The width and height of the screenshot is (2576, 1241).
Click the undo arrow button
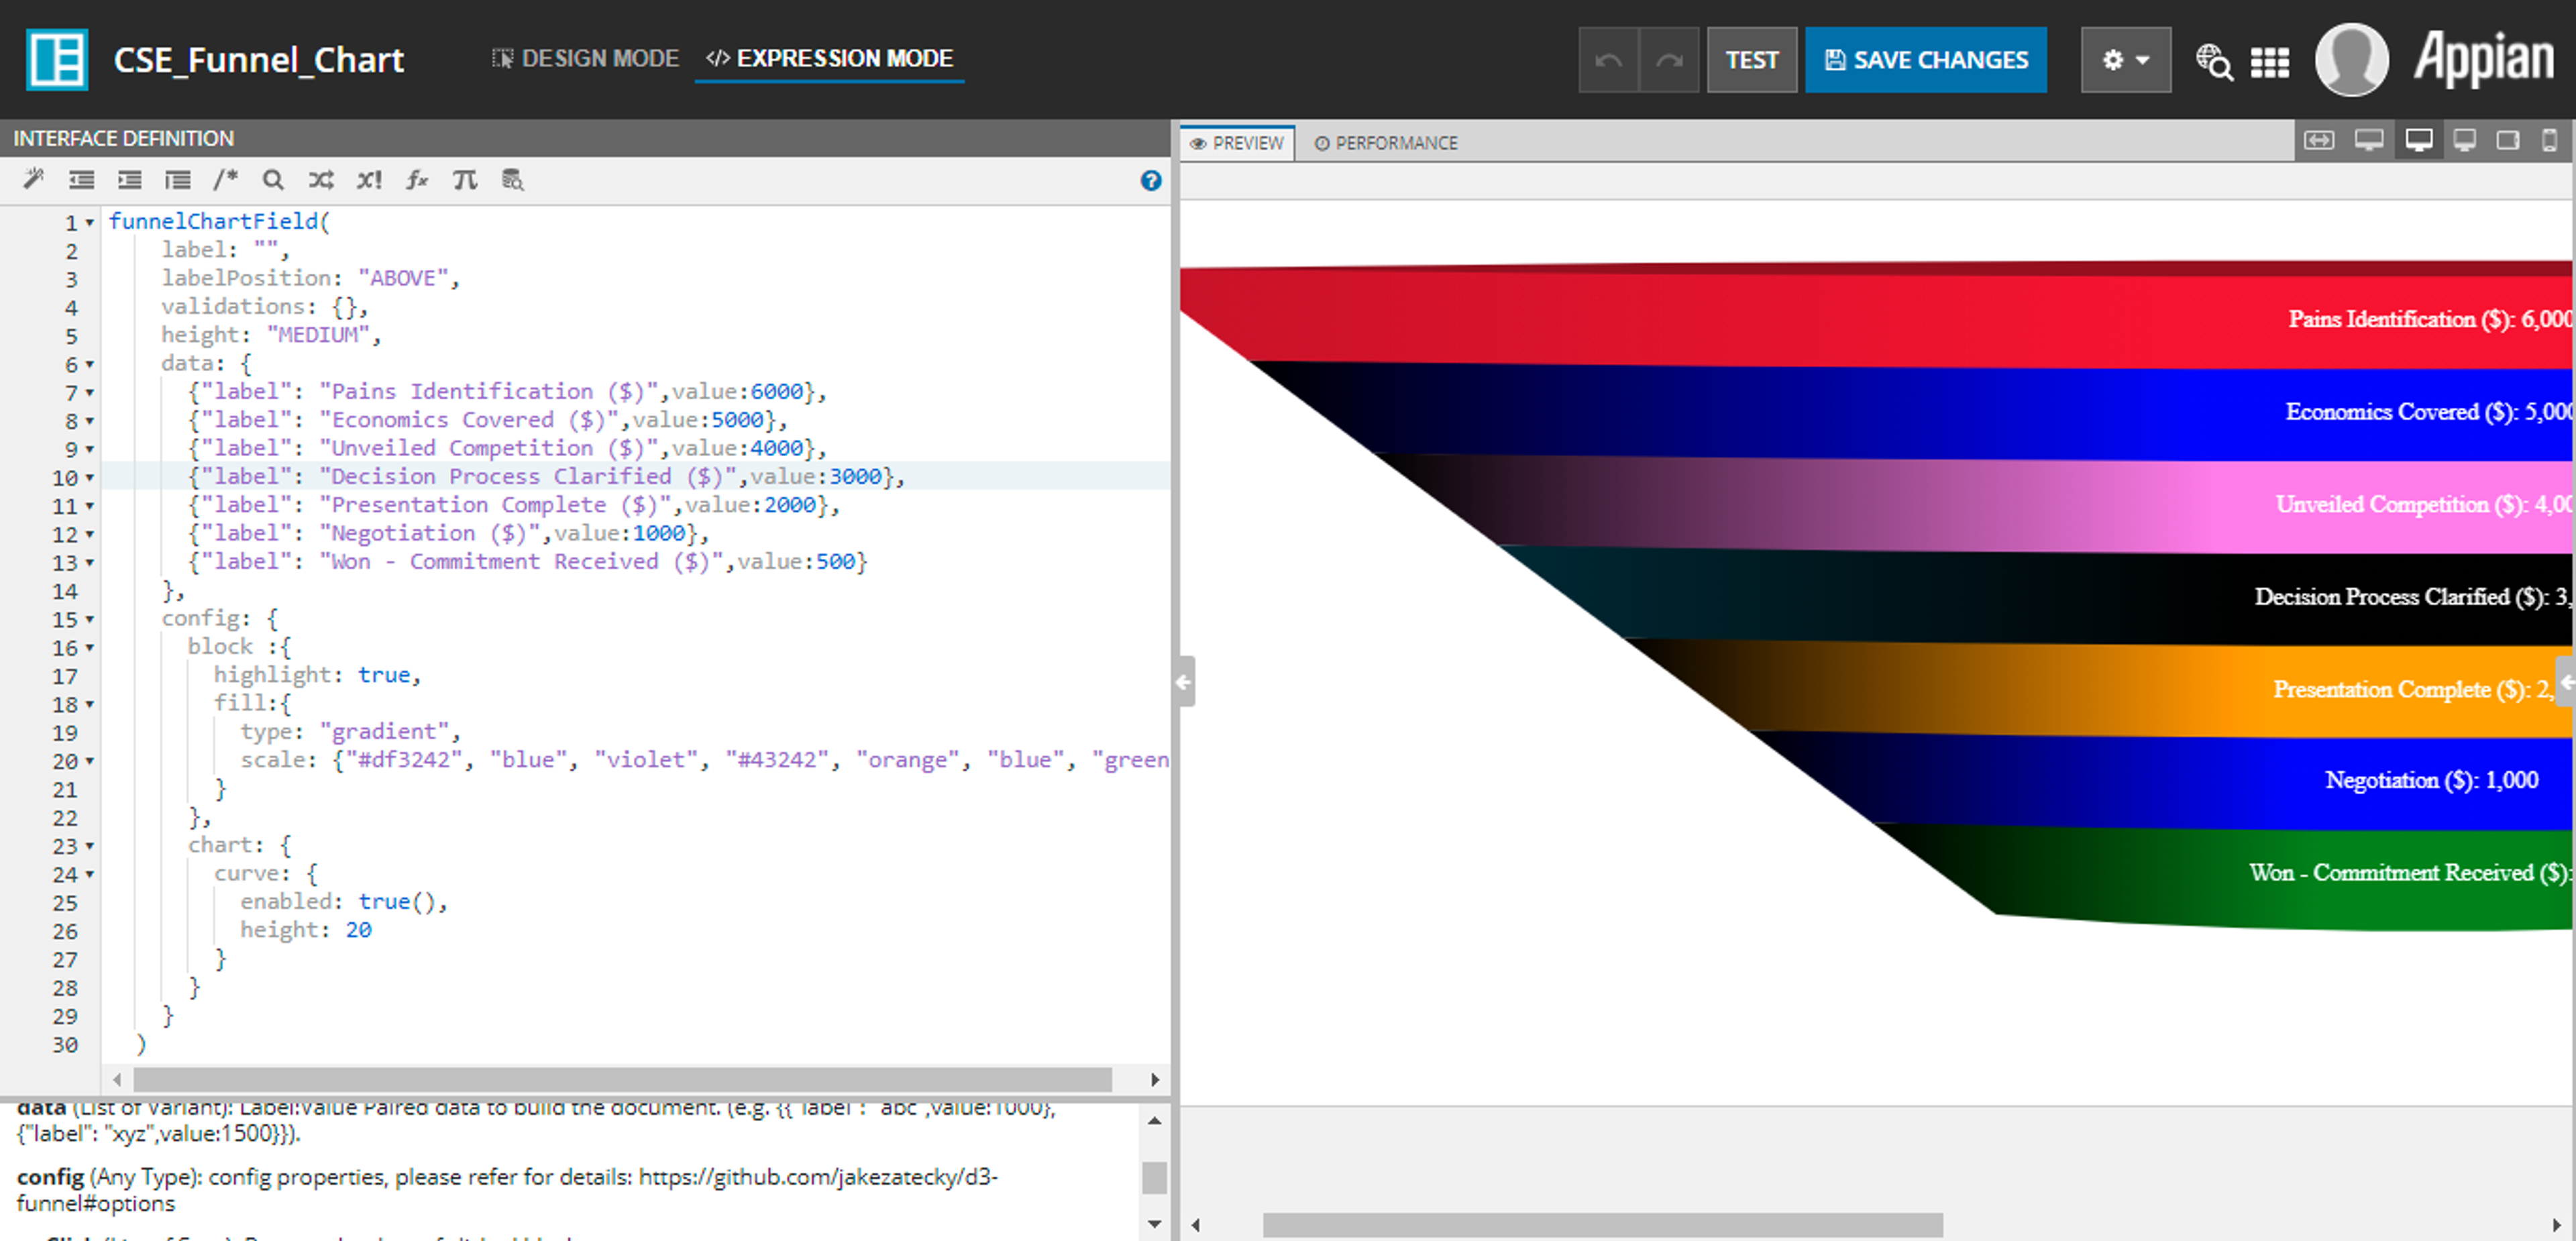pyautogui.click(x=1608, y=60)
